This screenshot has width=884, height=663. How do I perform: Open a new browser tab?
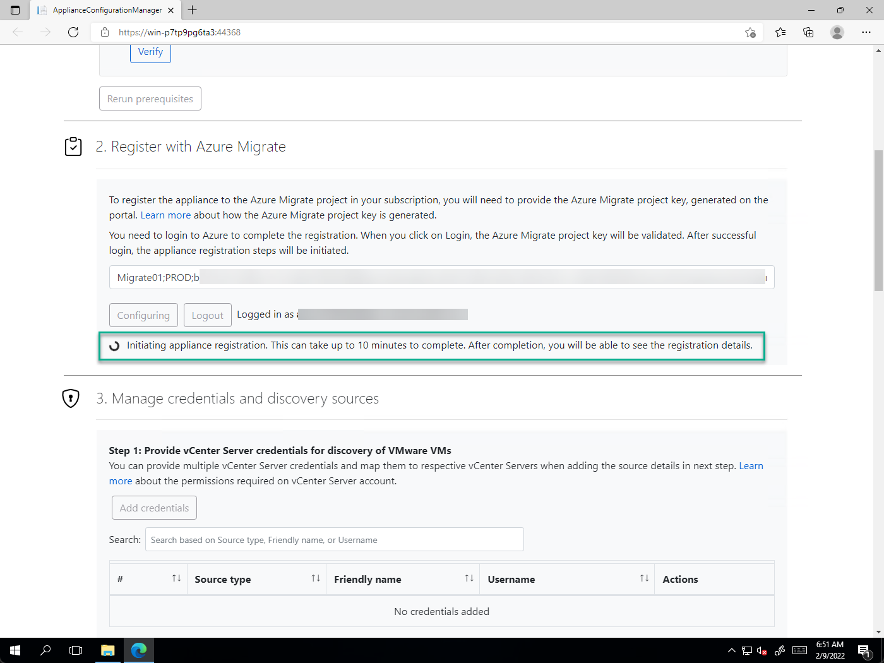(x=193, y=10)
